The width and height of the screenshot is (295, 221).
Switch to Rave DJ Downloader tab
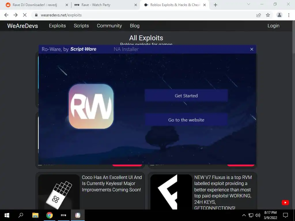pos(35,5)
